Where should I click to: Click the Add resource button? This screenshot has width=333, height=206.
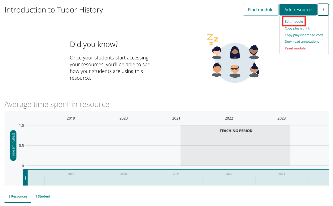click(x=298, y=10)
